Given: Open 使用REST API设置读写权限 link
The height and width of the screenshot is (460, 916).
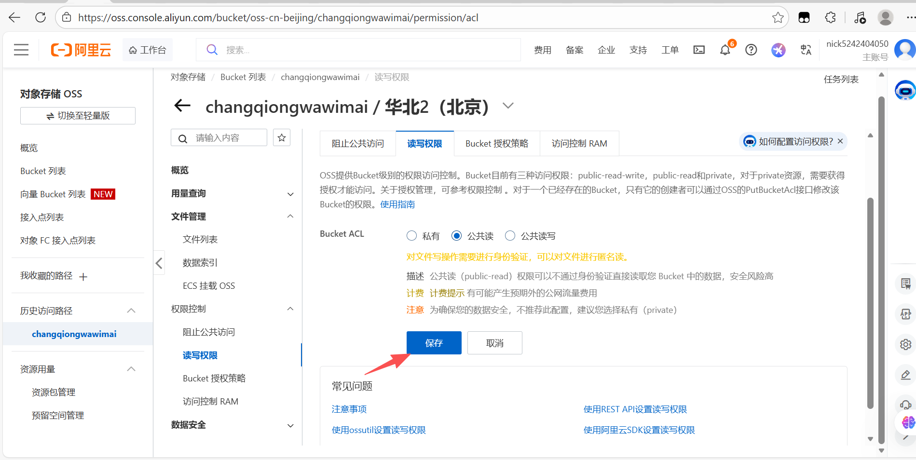Looking at the screenshot, I should (635, 409).
